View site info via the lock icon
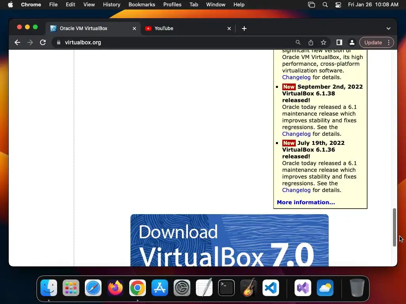Image resolution: width=406 pixels, height=304 pixels. pos(59,42)
